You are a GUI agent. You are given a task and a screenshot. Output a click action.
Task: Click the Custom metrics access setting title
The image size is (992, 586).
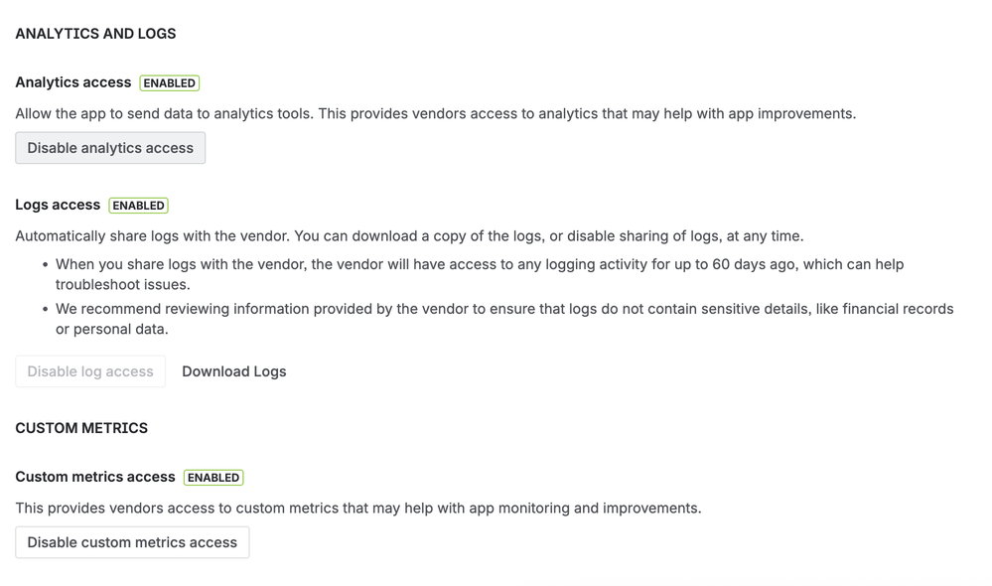[x=95, y=477]
